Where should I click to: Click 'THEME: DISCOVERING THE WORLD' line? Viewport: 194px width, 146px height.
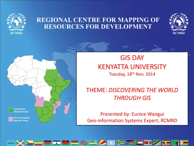tap(132, 90)
